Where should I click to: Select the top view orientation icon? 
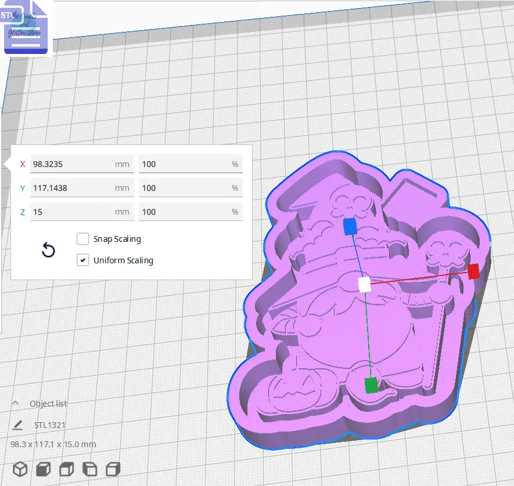66,469
